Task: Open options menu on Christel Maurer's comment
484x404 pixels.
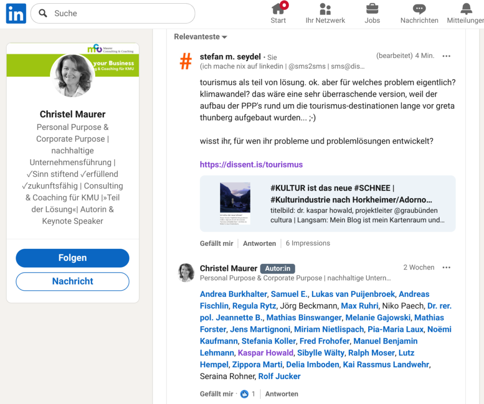Action: [x=446, y=268]
